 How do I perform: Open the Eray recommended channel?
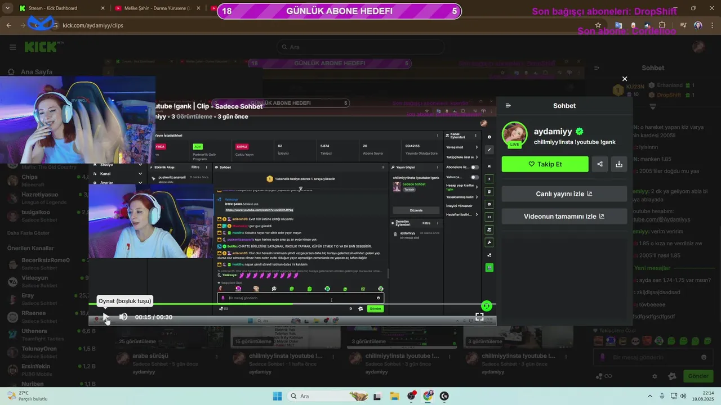[47, 299]
